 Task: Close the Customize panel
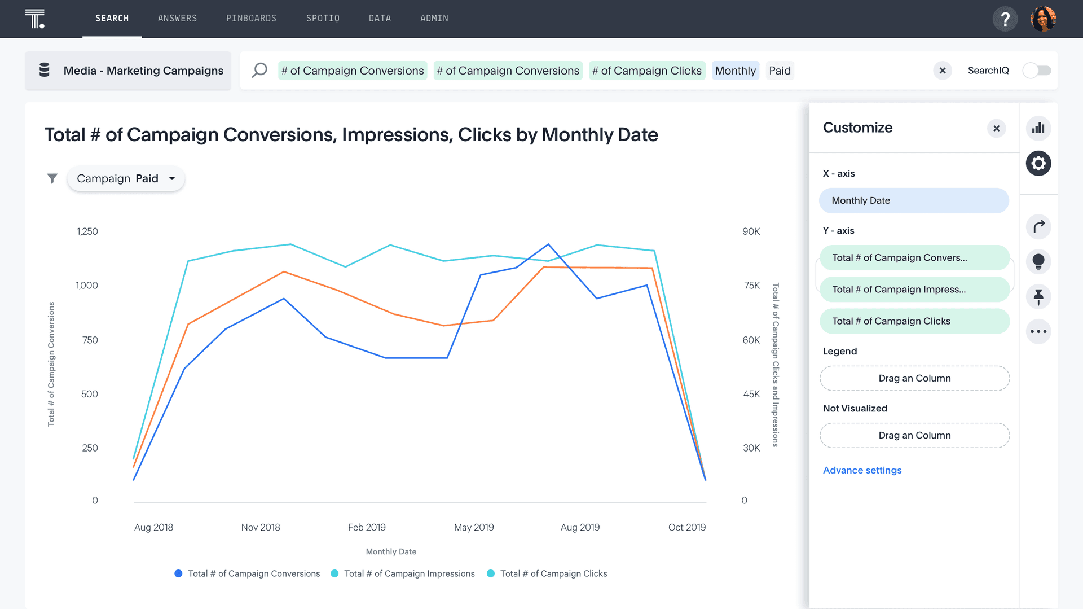(996, 129)
